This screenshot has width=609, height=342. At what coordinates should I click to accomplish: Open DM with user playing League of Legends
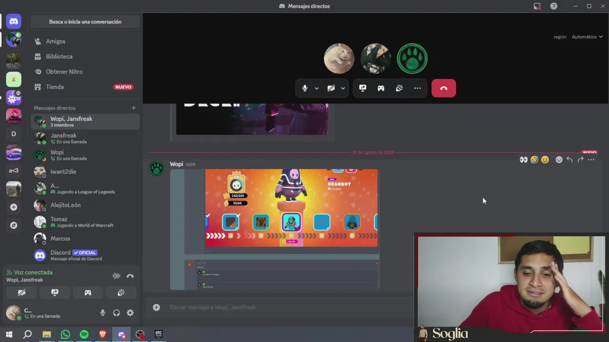point(85,189)
